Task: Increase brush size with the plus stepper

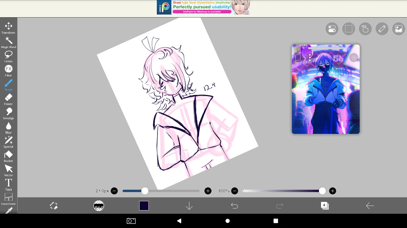Action: click(208, 191)
